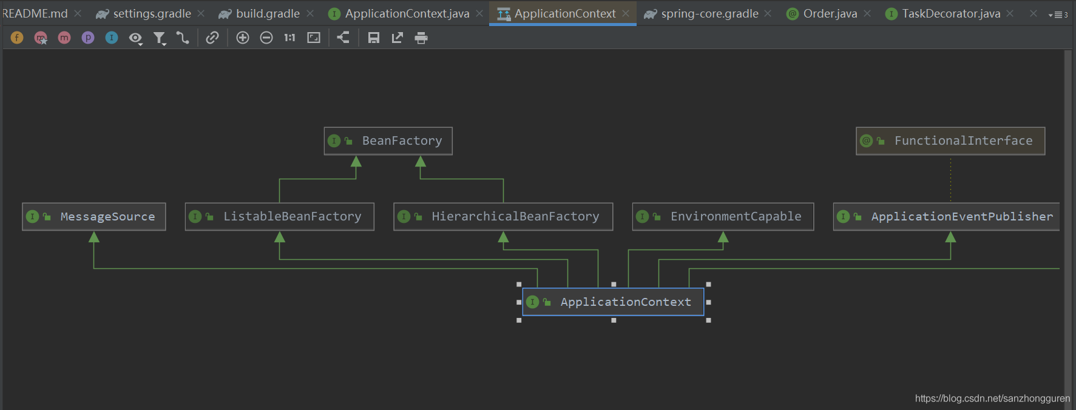The width and height of the screenshot is (1076, 410).
Task: Toggle the Inner Classes display button
Action: pyautogui.click(x=112, y=38)
